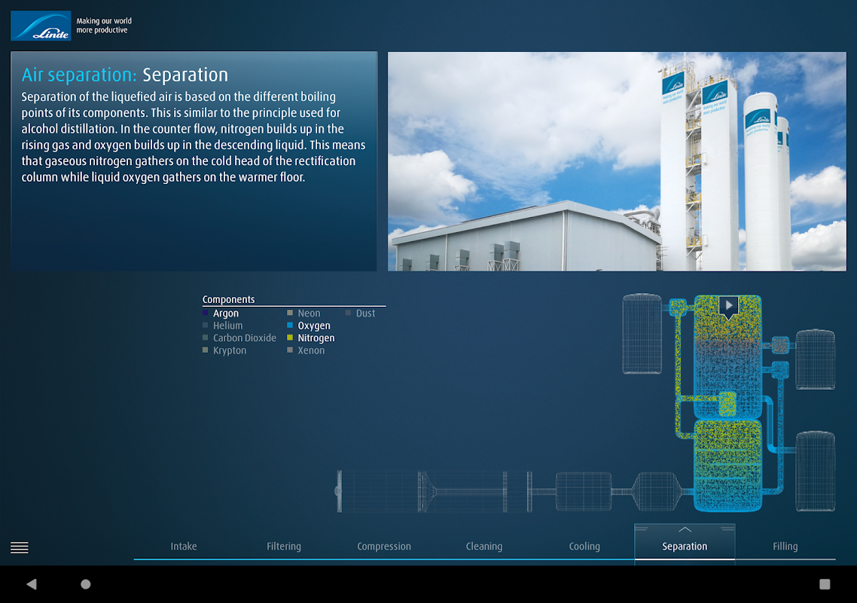857x603 pixels.
Task: Click the Linde logo
Action: (x=41, y=26)
